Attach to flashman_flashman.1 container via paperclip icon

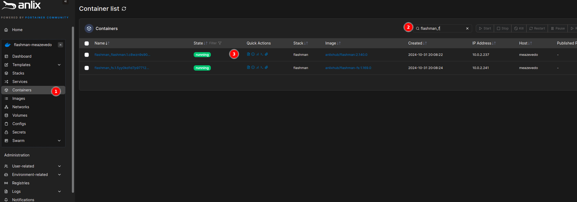coord(266,54)
